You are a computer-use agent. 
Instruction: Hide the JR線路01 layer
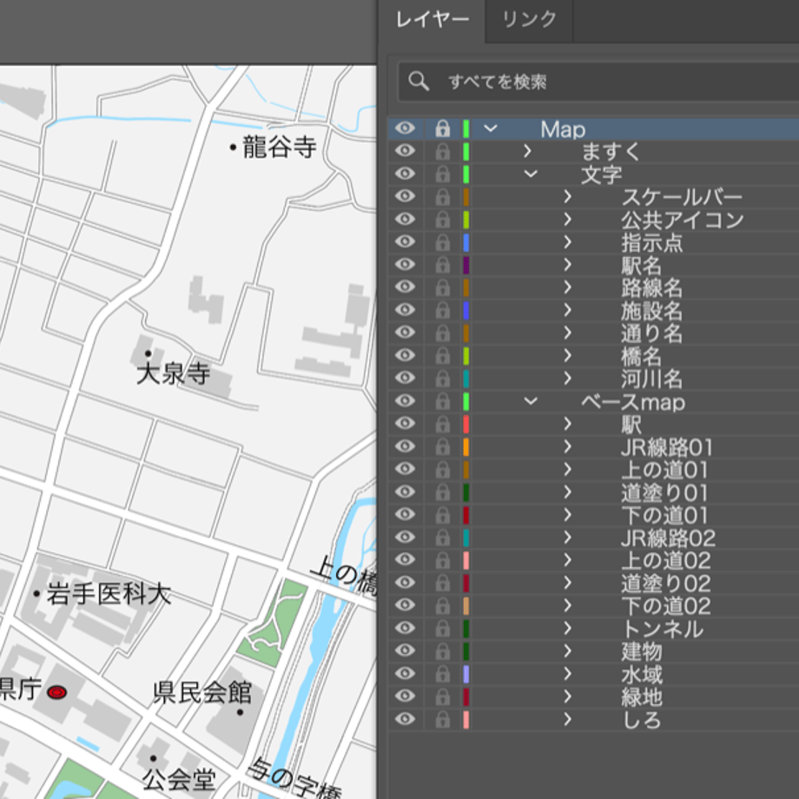[x=405, y=446]
